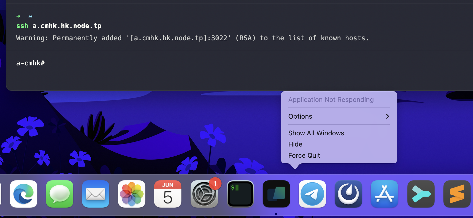Click the not-responding dark green app icon
The width and height of the screenshot is (473, 218).
276,194
